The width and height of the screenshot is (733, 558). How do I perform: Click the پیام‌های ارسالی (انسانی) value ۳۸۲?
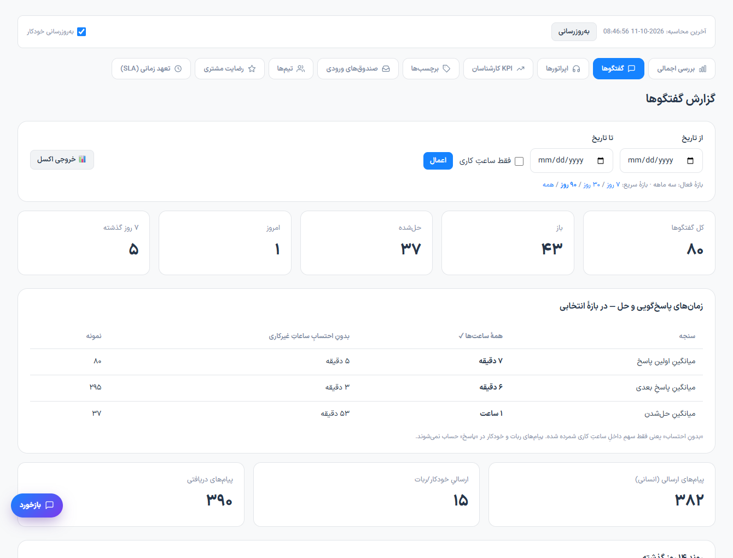tap(689, 500)
